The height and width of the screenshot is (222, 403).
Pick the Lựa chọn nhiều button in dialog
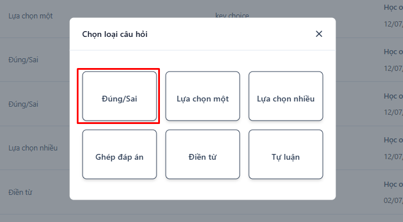[286, 96]
